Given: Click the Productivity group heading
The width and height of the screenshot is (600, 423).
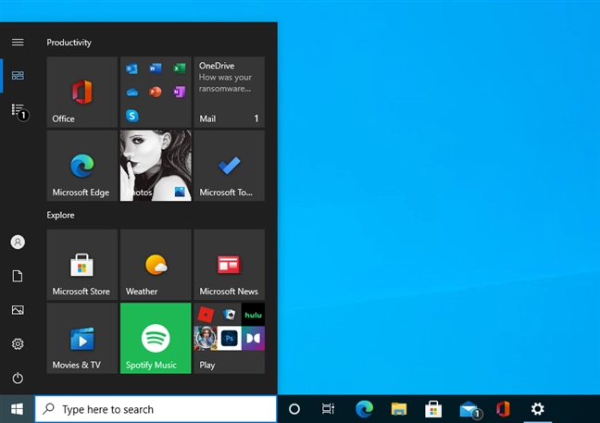Looking at the screenshot, I should pyautogui.click(x=69, y=43).
